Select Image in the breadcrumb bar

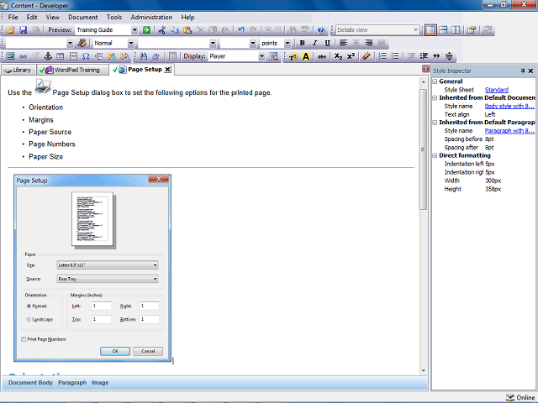pyautogui.click(x=100, y=383)
